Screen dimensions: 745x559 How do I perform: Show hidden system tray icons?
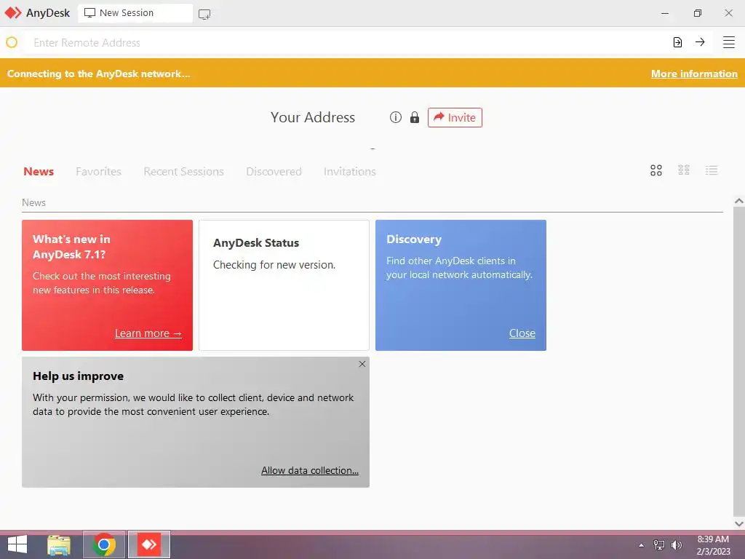[x=642, y=545]
